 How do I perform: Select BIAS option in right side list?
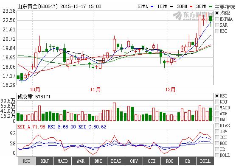pos(217,125)
